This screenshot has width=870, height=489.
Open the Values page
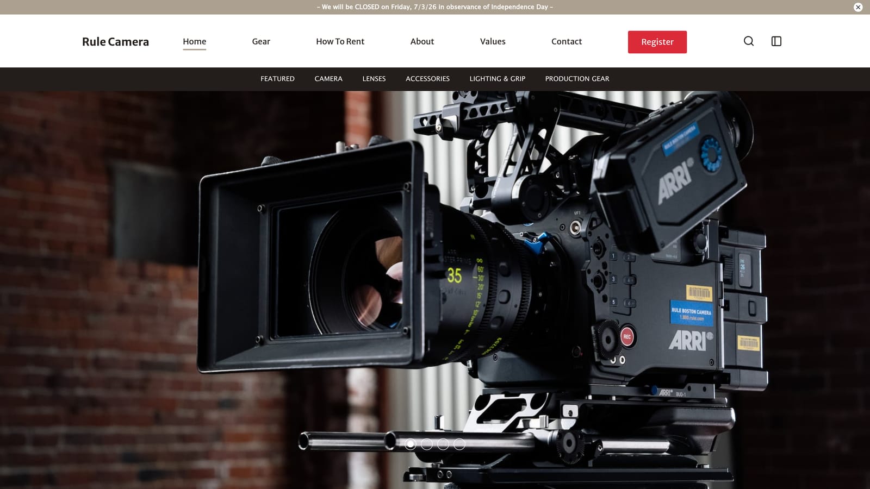coord(493,41)
